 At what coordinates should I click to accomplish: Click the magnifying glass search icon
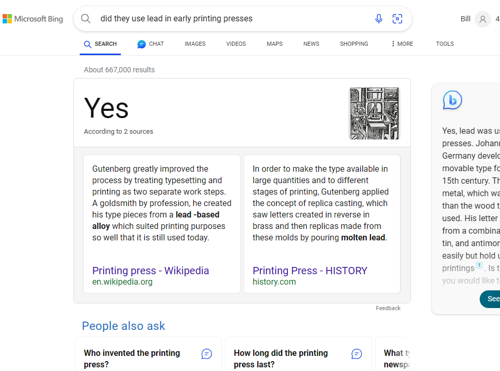coord(86,19)
